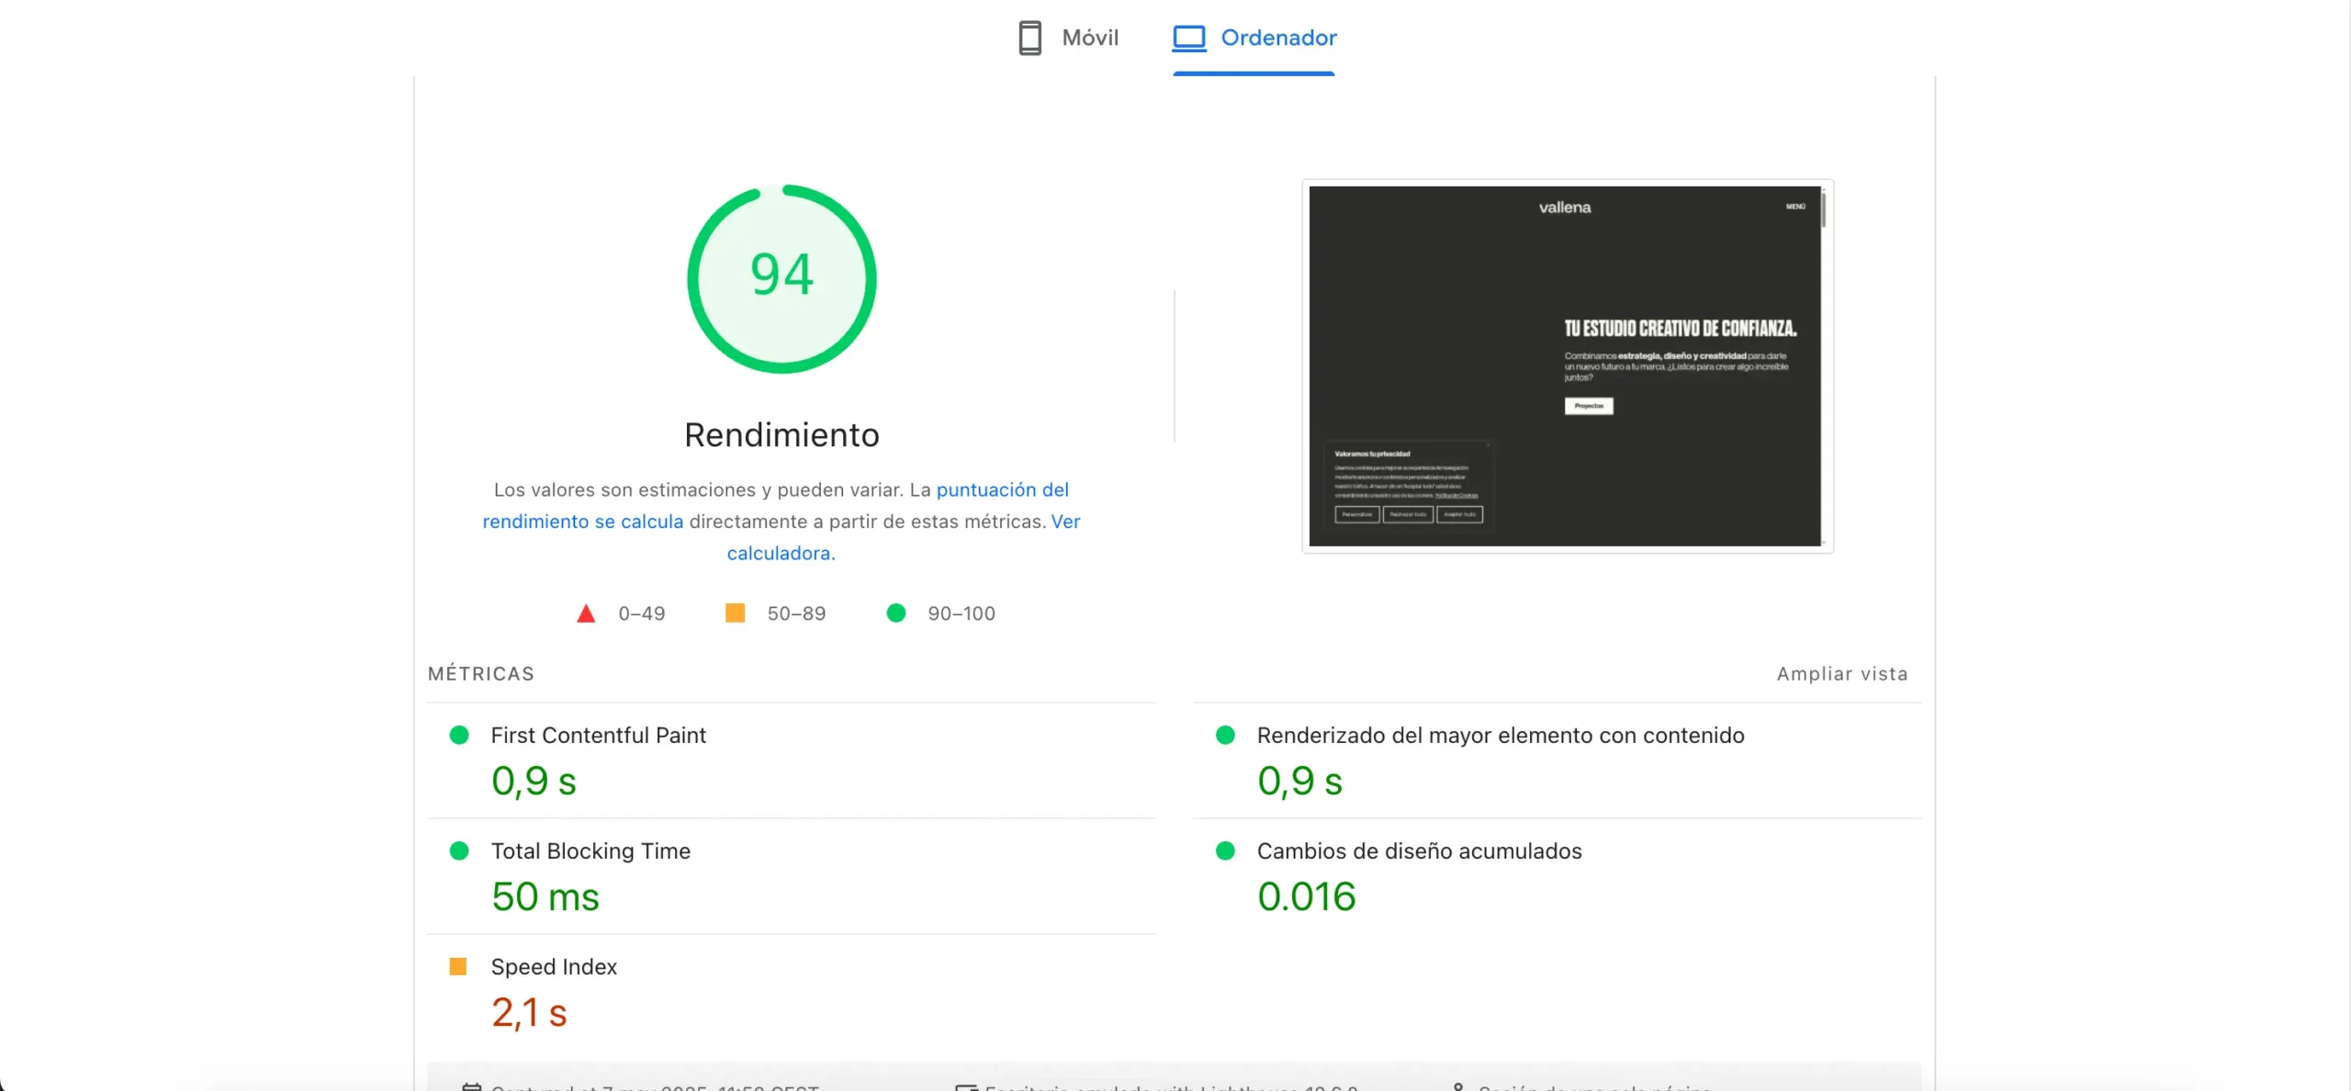The height and width of the screenshot is (1091, 2351).
Task: Click the layout shift value '0.016'
Action: (1306, 896)
